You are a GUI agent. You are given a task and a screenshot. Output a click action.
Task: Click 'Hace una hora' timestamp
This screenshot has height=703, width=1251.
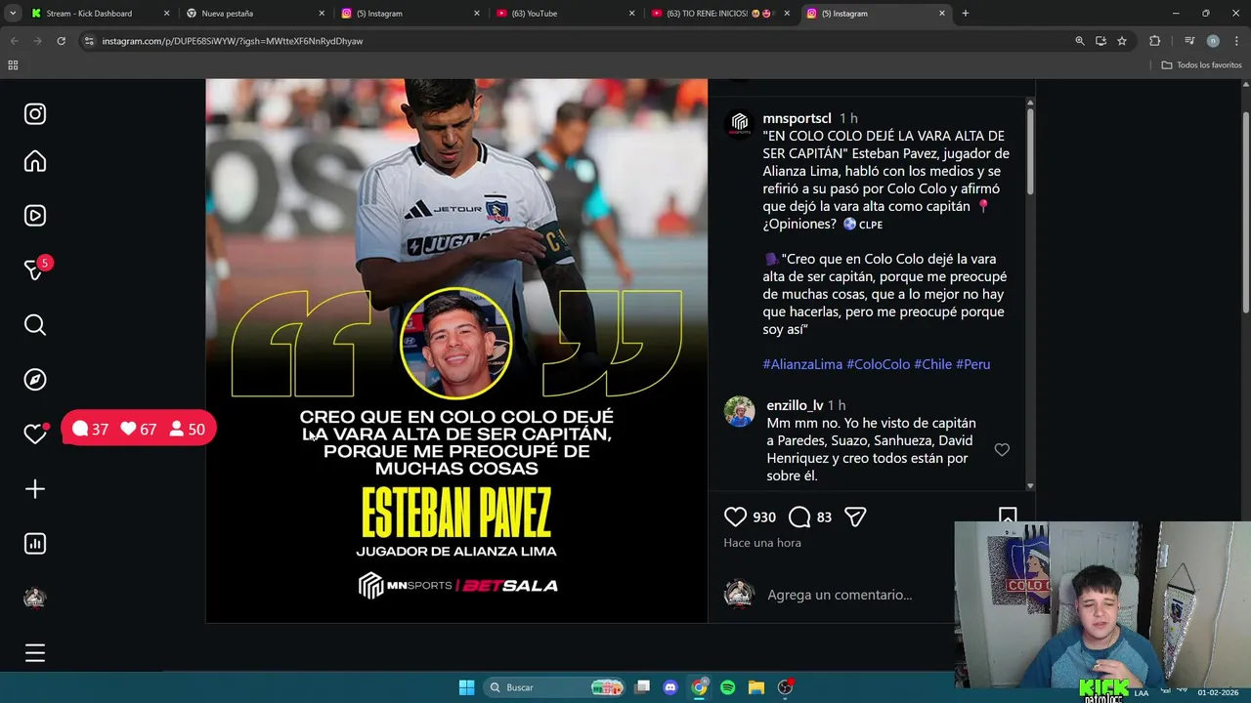coord(762,543)
